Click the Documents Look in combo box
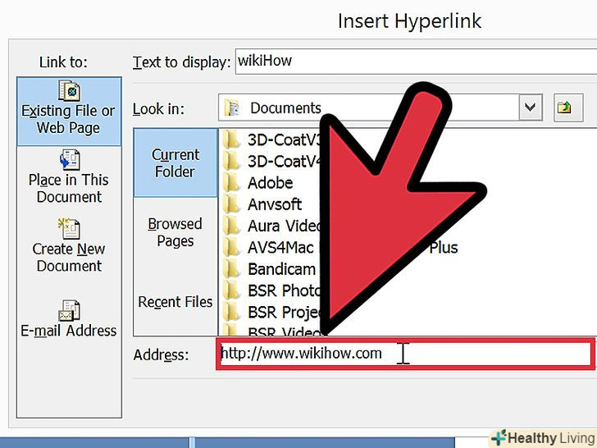This screenshot has width=597, height=448. point(380,107)
